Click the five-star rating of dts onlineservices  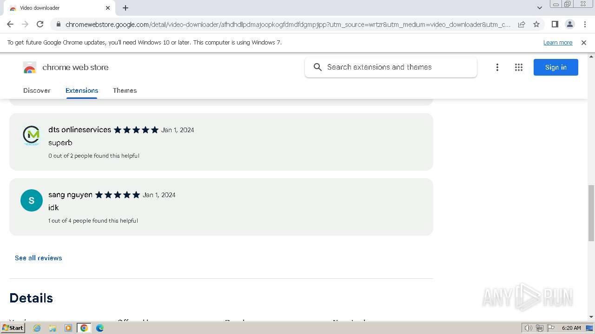tap(136, 130)
